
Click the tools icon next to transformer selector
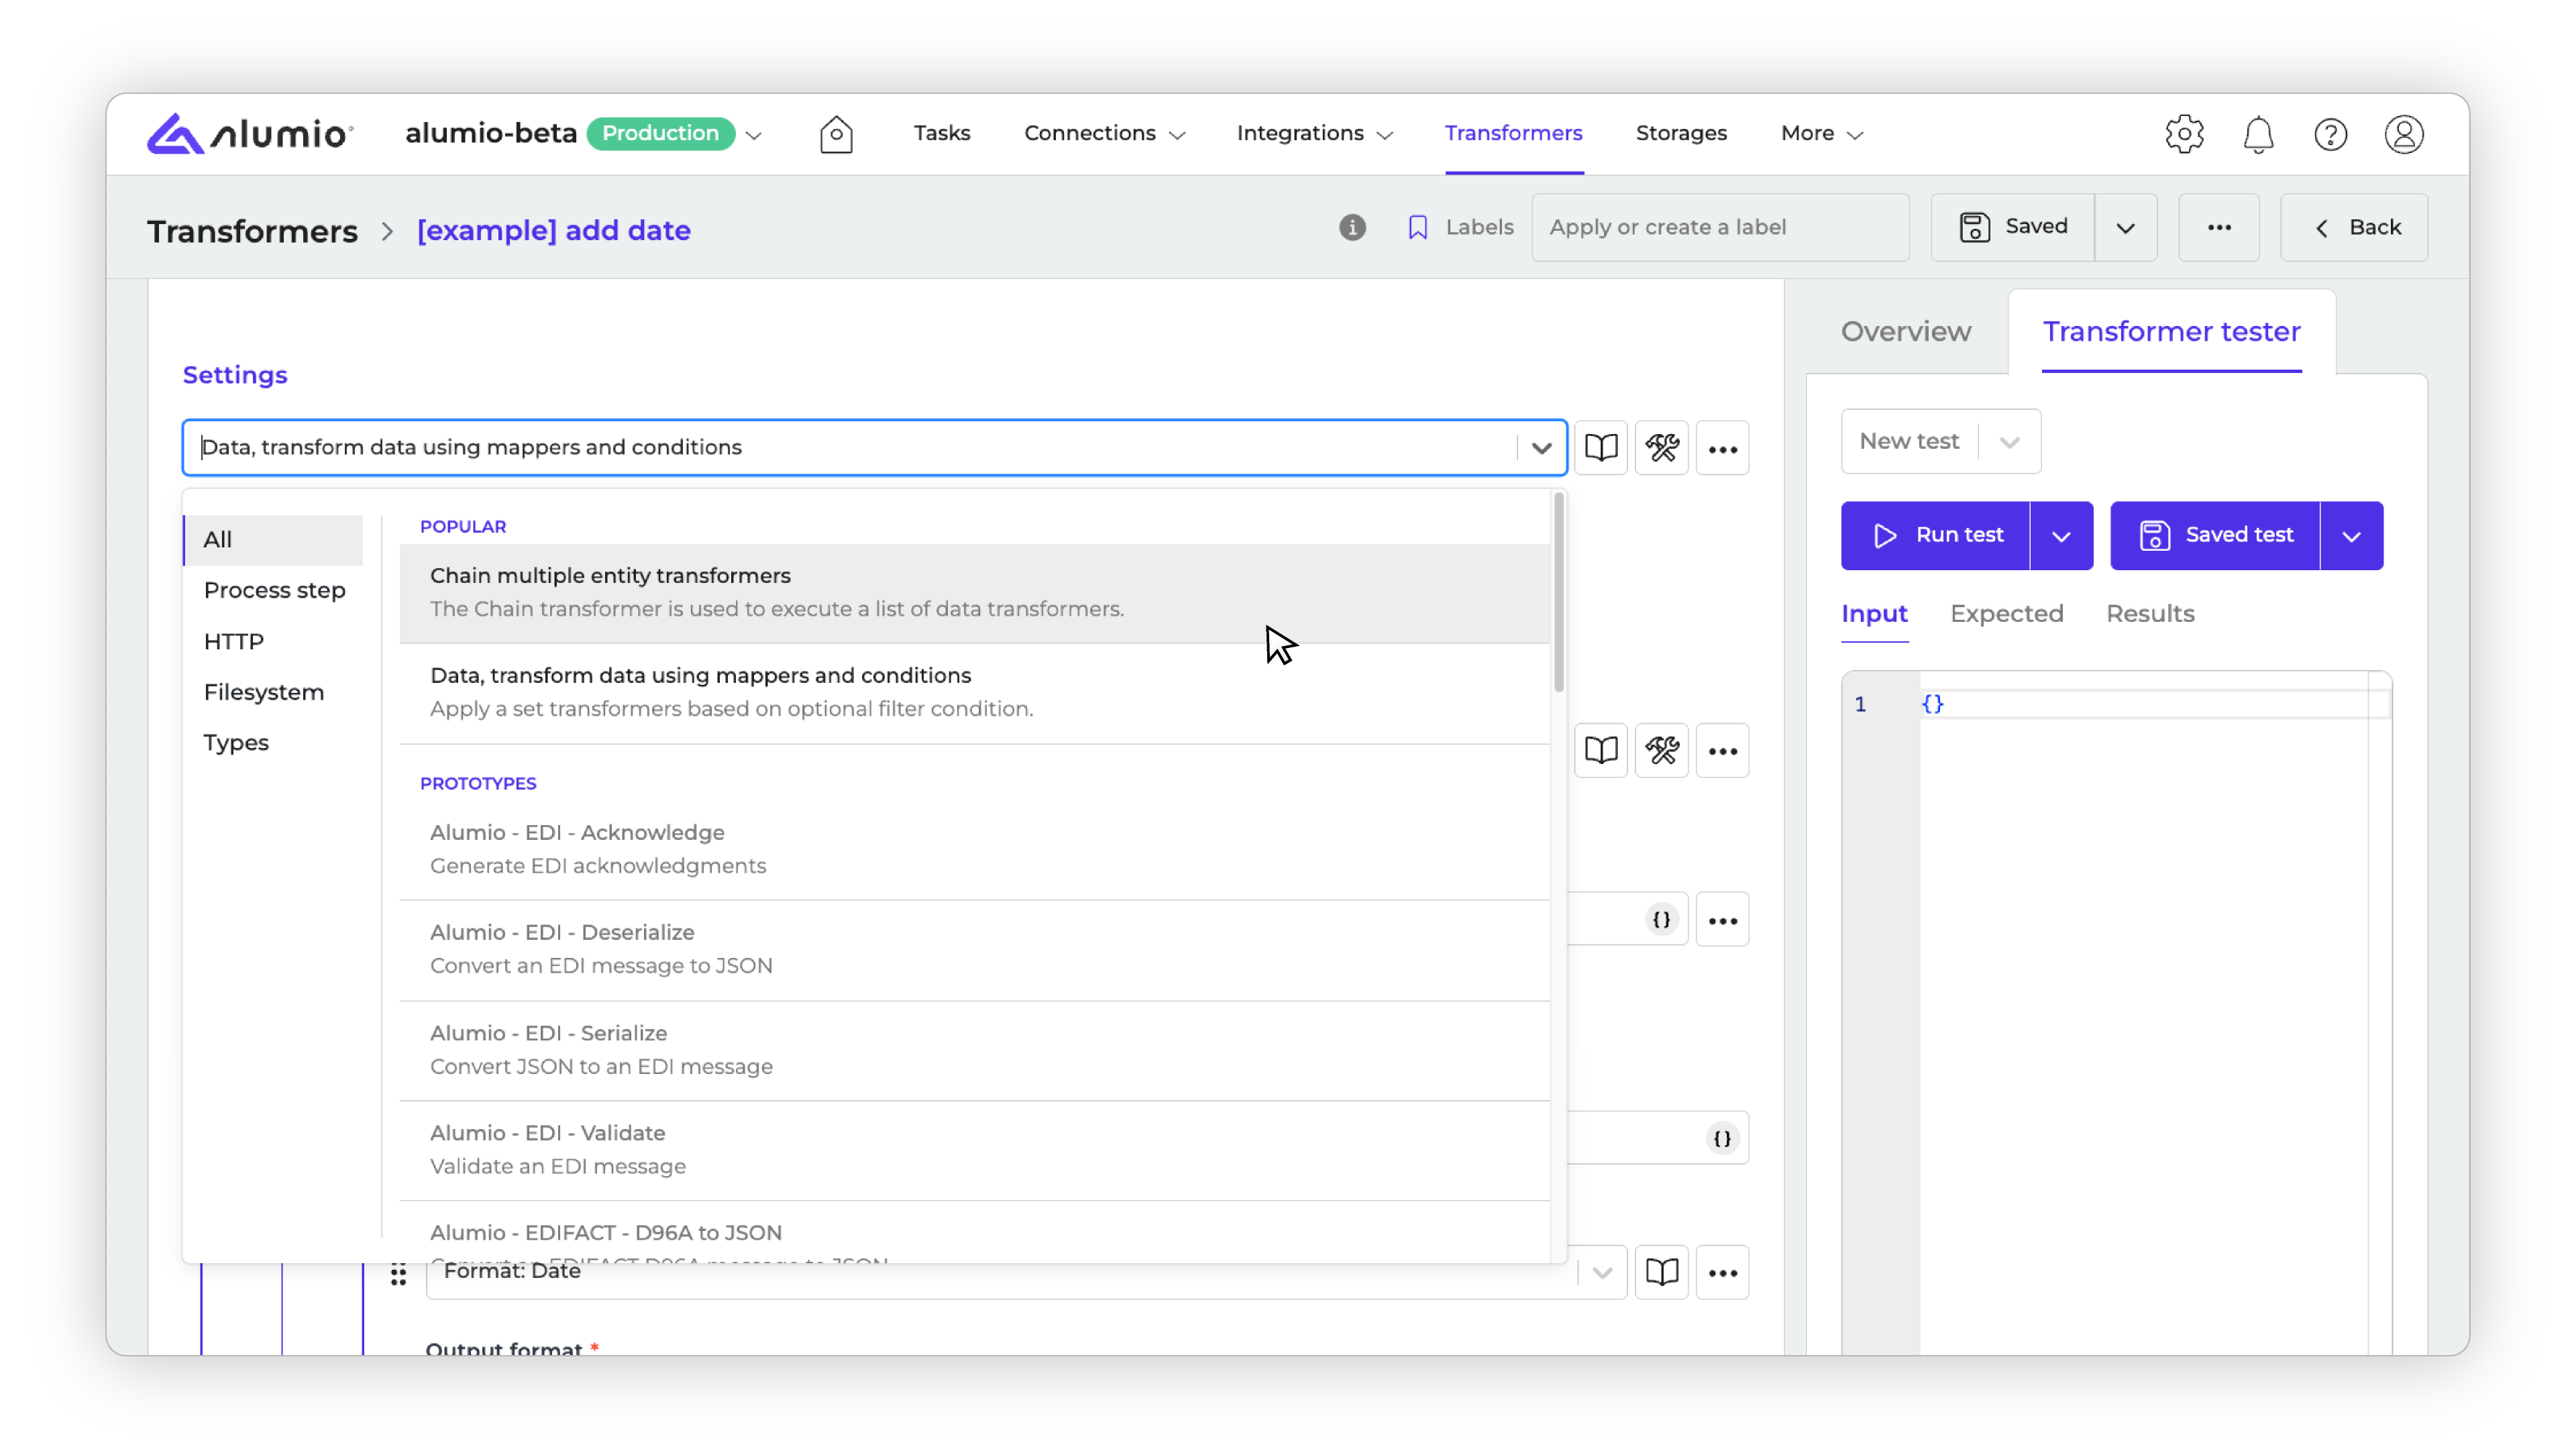point(1662,448)
